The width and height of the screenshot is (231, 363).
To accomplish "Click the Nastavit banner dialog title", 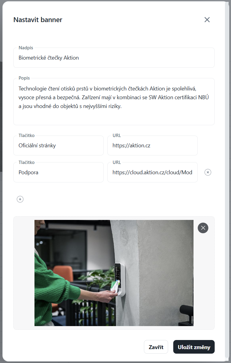I will coord(38,20).
